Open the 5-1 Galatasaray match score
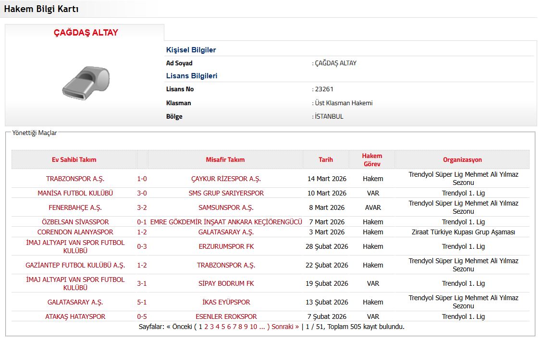Image resolution: width=542 pixels, height=341 pixels. click(142, 302)
